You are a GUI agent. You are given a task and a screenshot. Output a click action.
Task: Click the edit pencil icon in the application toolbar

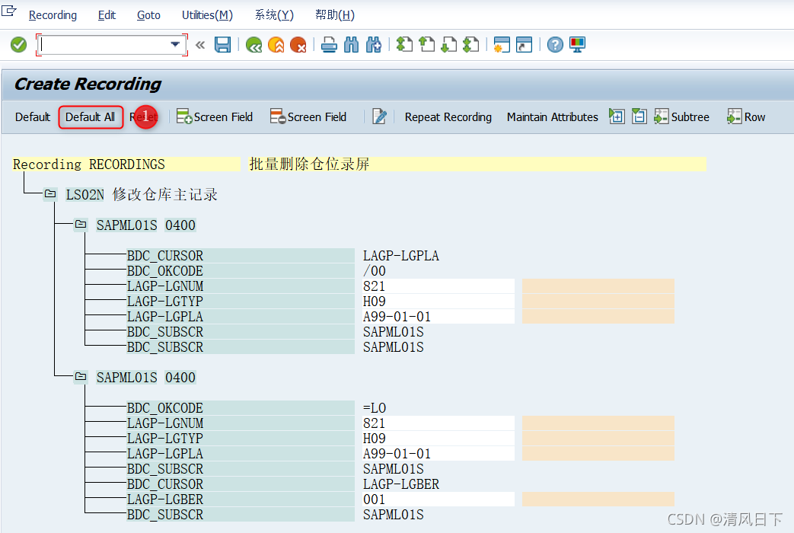[x=379, y=116]
